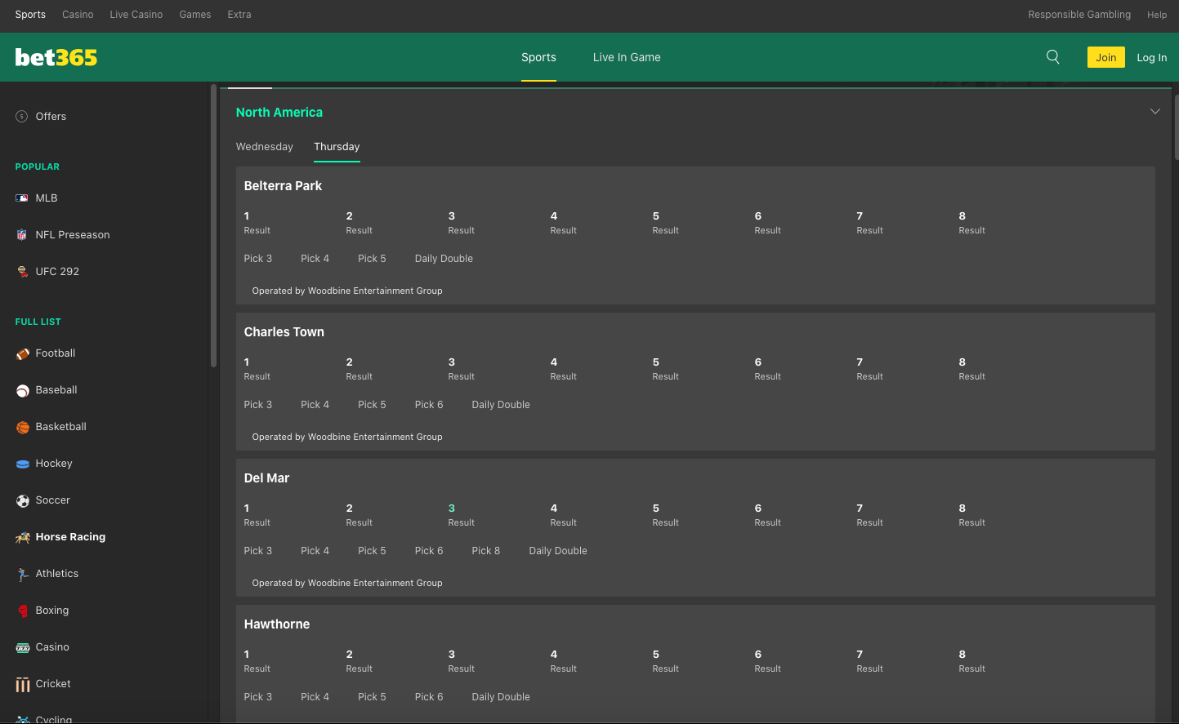Select Charles Town Pick 4

click(x=315, y=405)
